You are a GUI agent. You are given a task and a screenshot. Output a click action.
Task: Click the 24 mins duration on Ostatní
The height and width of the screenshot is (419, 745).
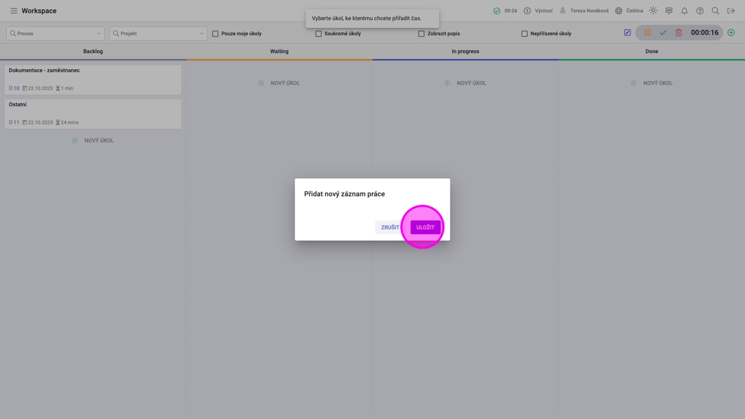click(x=69, y=122)
